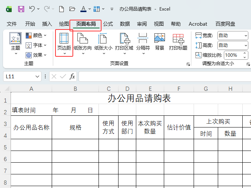Open the 打印区域 print area menu
Viewport: 251px width, 188px height.
pos(124,43)
